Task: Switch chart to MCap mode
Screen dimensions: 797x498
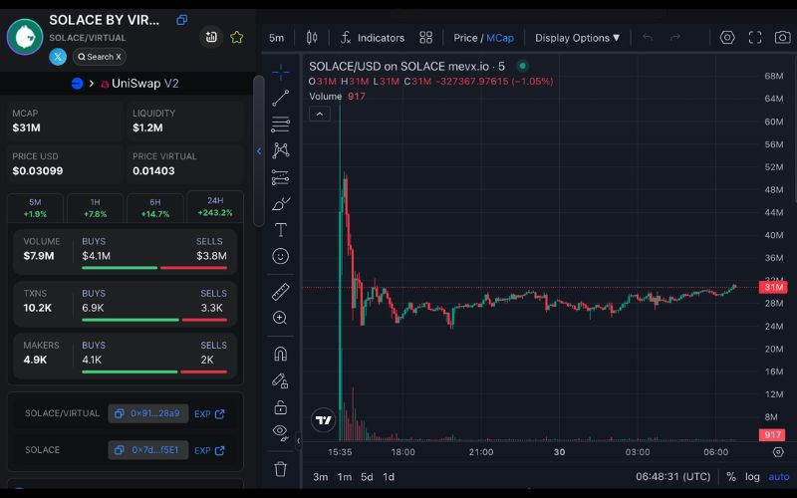Action: click(500, 38)
